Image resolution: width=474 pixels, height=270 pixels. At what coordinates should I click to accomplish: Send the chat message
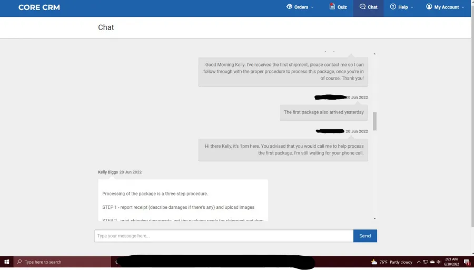(365, 236)
